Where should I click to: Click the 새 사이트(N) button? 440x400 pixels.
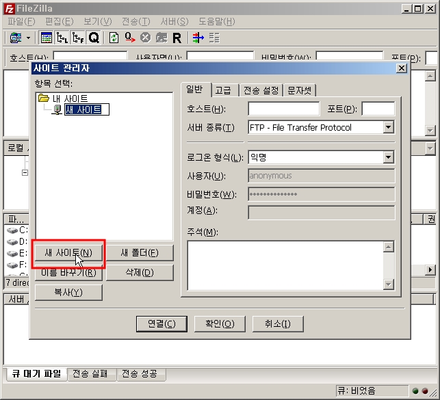click(68, 253)
